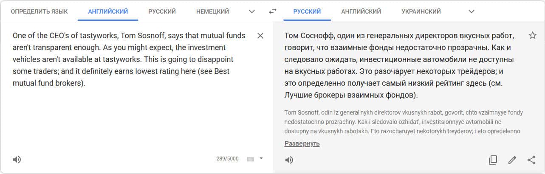Listen to the Russian translation
The width and height of the screenshot is (545, 174).
point(289,160)
